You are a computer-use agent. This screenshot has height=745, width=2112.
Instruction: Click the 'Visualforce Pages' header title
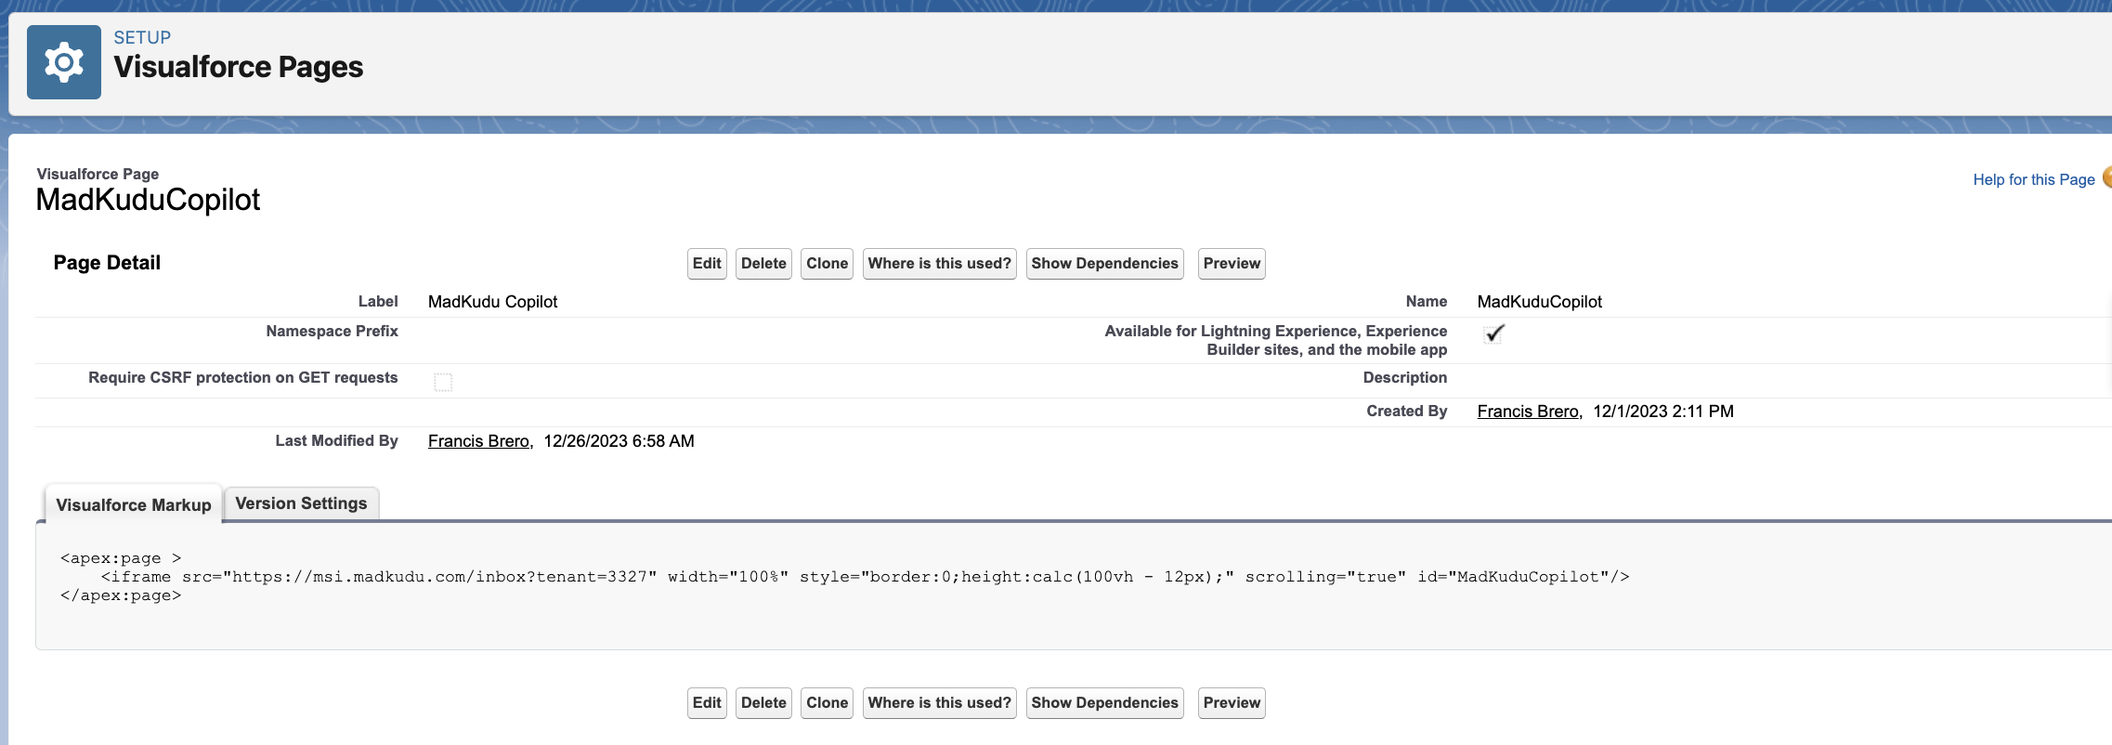click(239, 67)
